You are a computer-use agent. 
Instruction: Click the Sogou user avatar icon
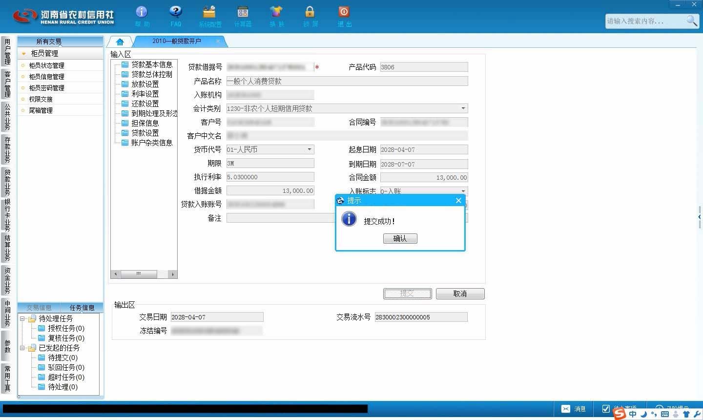click(x=676, y=414)
